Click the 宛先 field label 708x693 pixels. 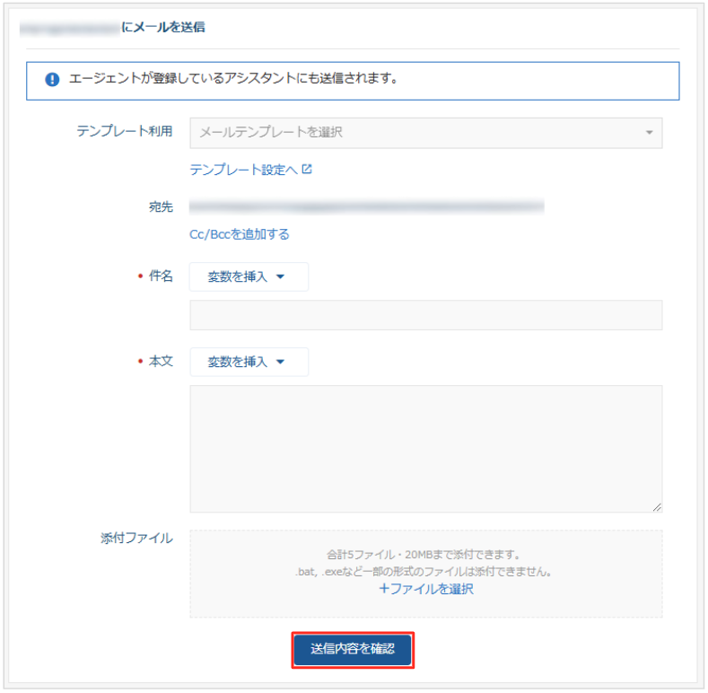pyautogui.click(x=162, y=207)
